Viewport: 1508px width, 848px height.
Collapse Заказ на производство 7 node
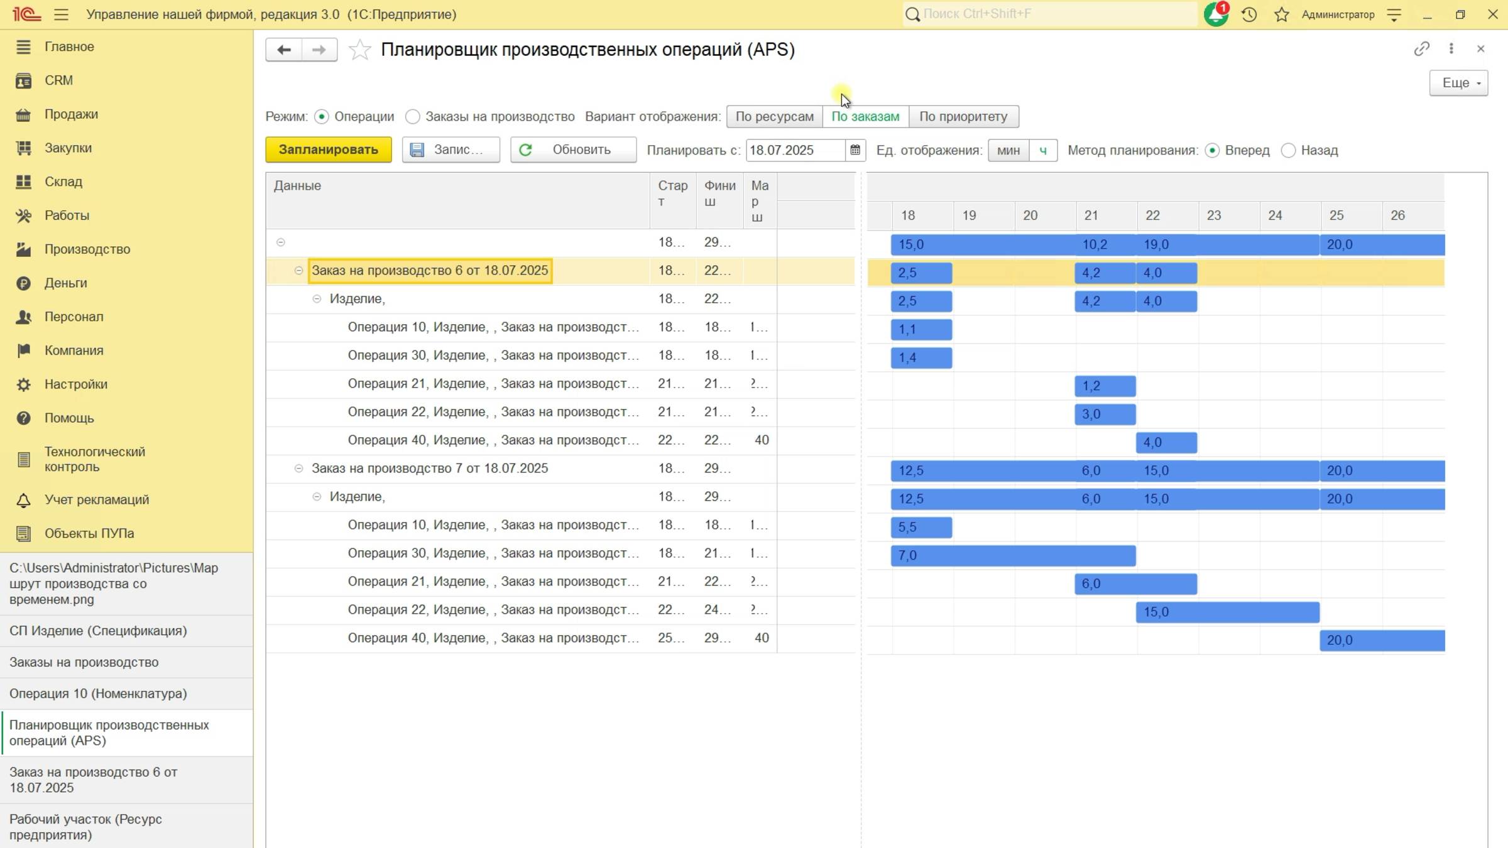click(298, 469)
